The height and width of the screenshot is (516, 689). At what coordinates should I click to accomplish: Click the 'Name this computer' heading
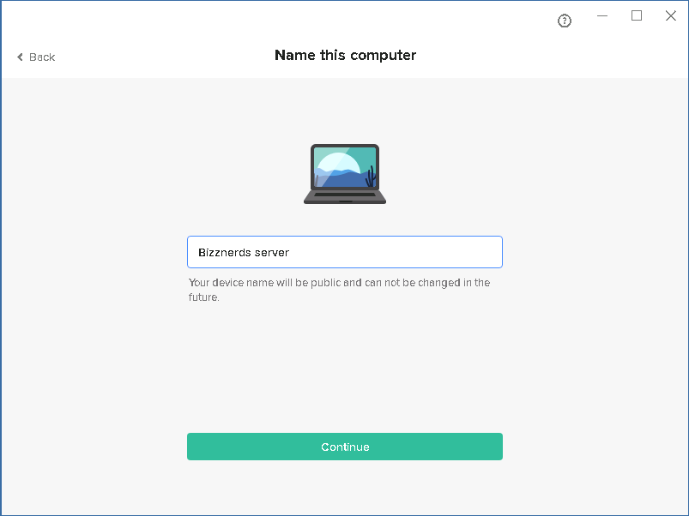point(346,55)
